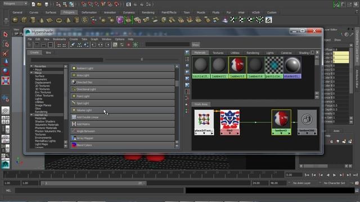Open the Hypershade Create menu
Image resolution: width=360 pixels, height=202 pixels.
coord(74,39)
